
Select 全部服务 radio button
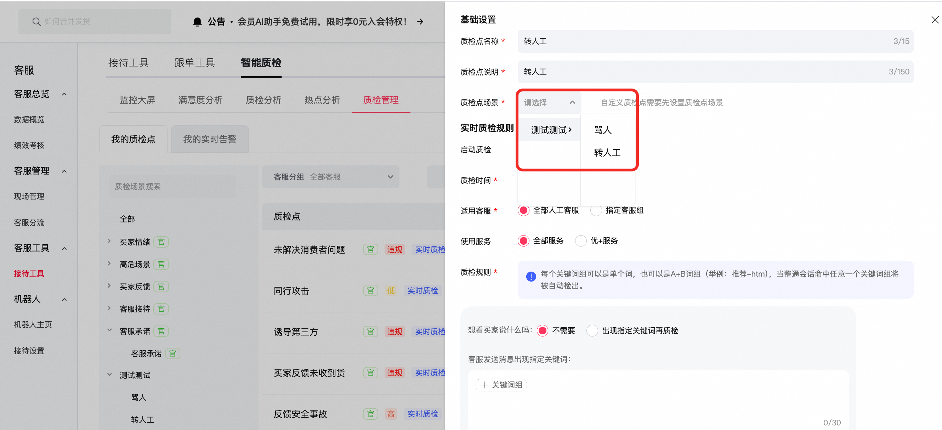coord(523,241)
